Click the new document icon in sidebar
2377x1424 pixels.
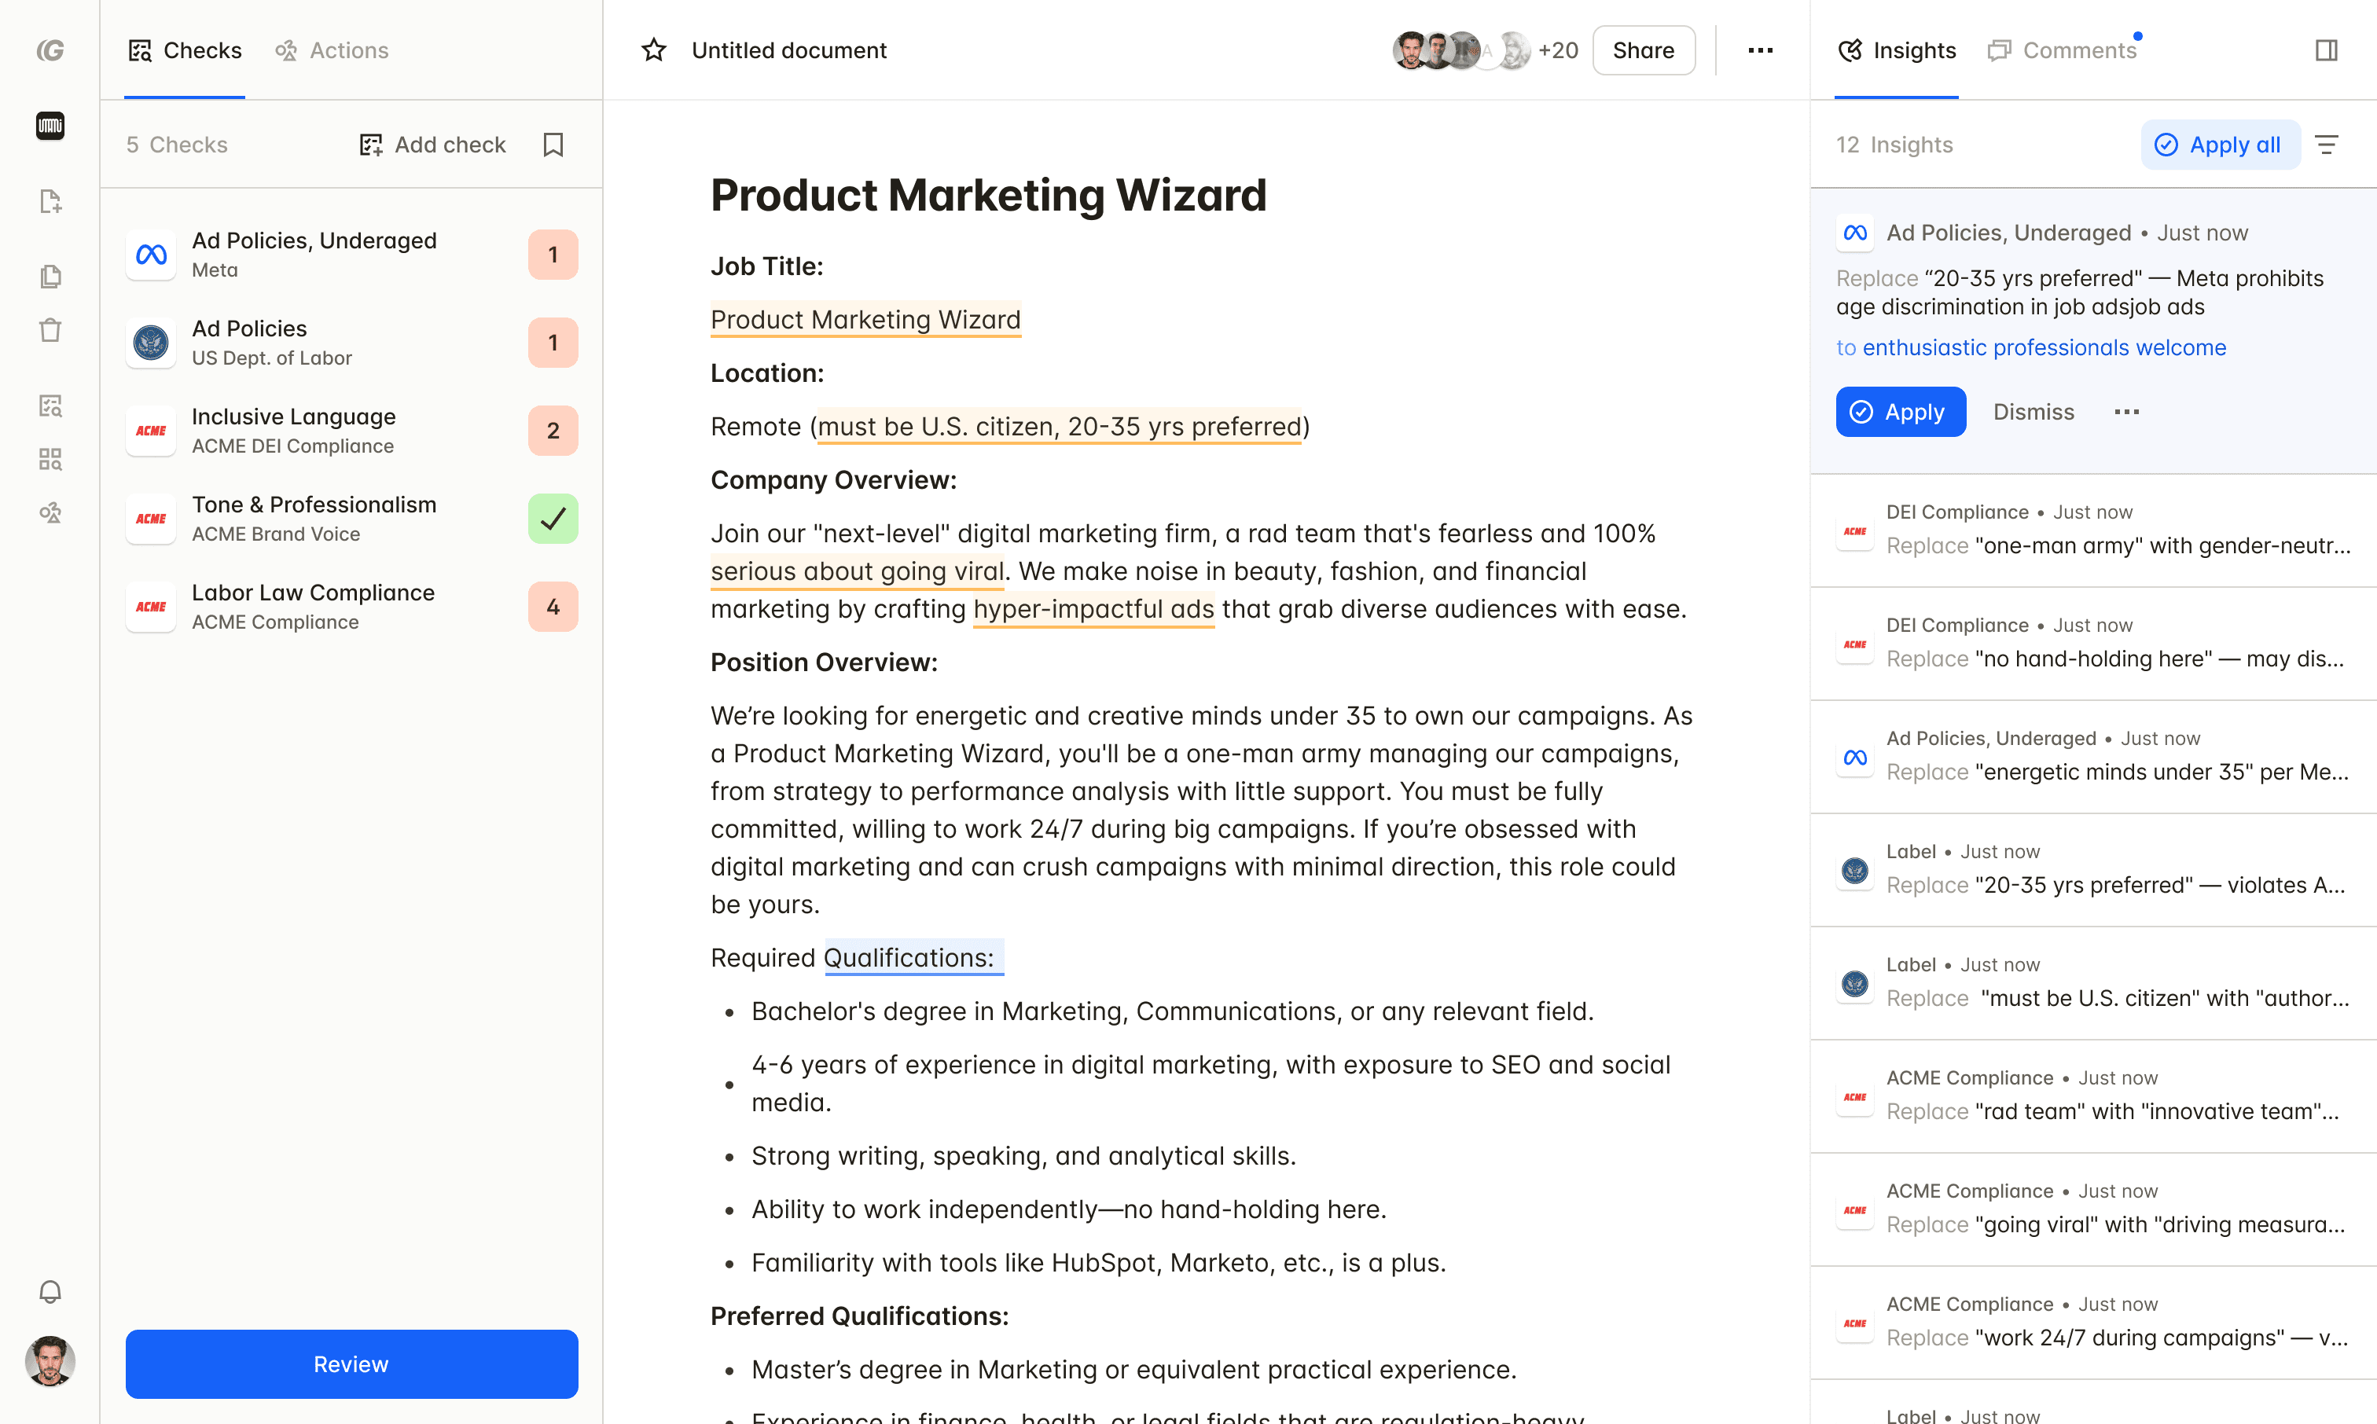pos(50,200)
